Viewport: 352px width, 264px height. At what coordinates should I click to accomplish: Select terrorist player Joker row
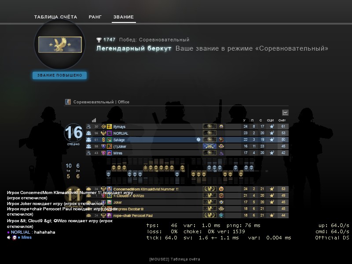pyautogui.click(x=187, y=202)
